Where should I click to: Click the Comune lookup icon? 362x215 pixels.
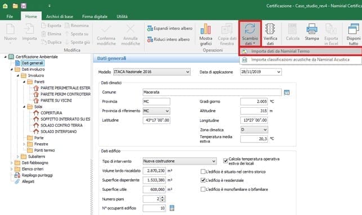click(287, 92)
